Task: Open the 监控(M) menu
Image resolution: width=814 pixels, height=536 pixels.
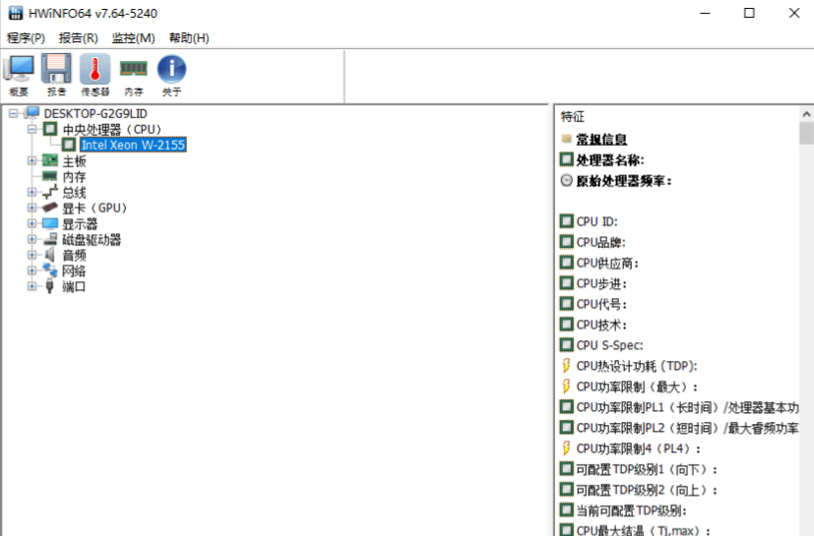Action: click(133, 38)
